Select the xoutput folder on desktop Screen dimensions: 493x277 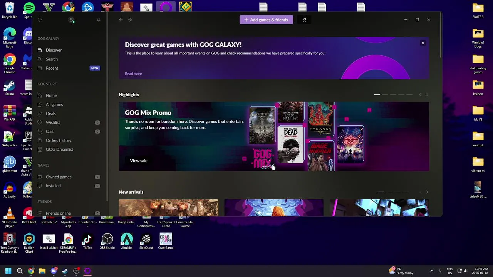(478, 139)
